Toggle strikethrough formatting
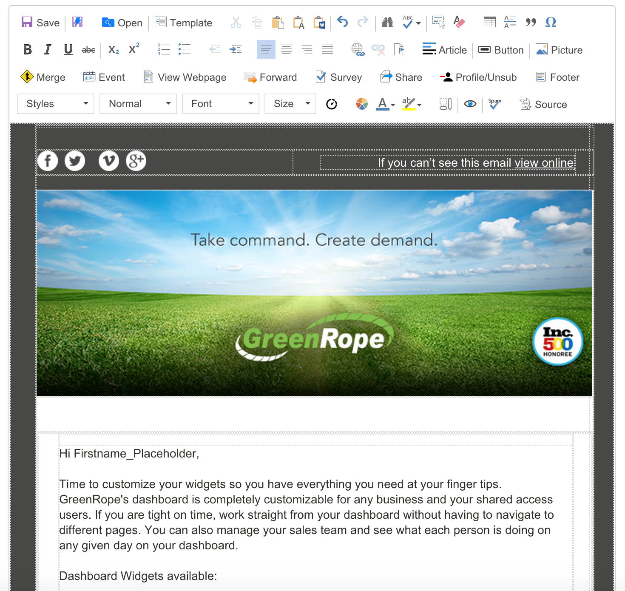This screenshot has height=591, width=625. pyautogui.click(x=88, y=50)
